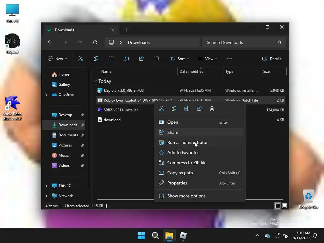Open the Recycle Bin desktop icon

tap(308, 199)
